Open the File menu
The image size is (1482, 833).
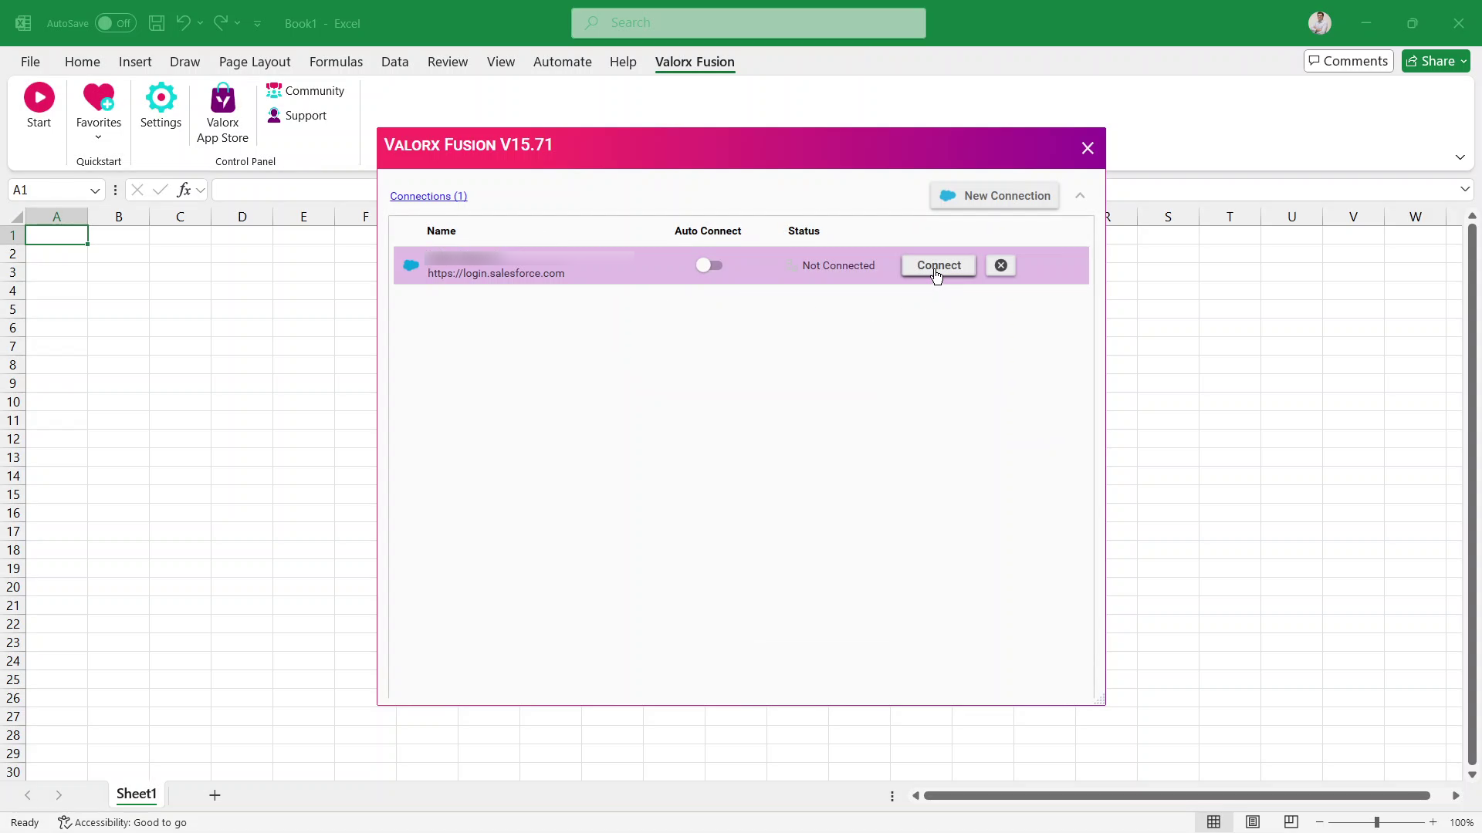pyautogui.click(x=30, y=62)
